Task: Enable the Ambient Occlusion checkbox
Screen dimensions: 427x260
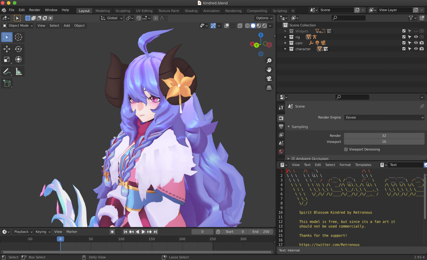Action: [x=293, y=158]
